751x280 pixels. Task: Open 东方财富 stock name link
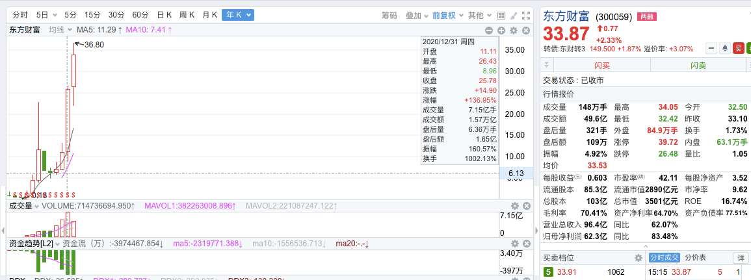click(566, 16)
